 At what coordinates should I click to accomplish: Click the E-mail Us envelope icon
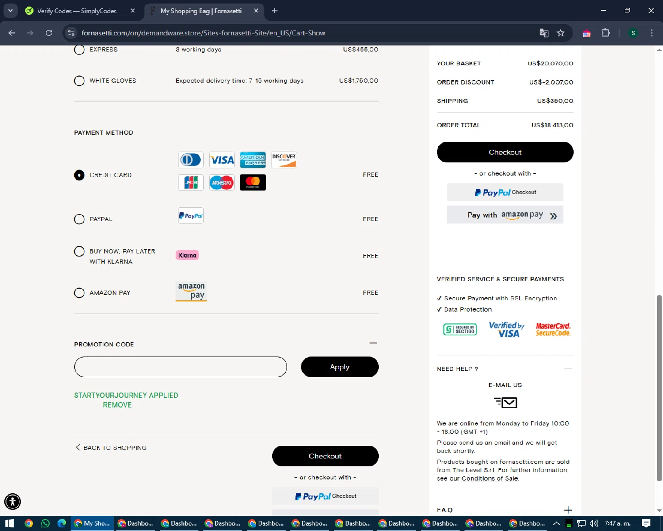point(505,403)
